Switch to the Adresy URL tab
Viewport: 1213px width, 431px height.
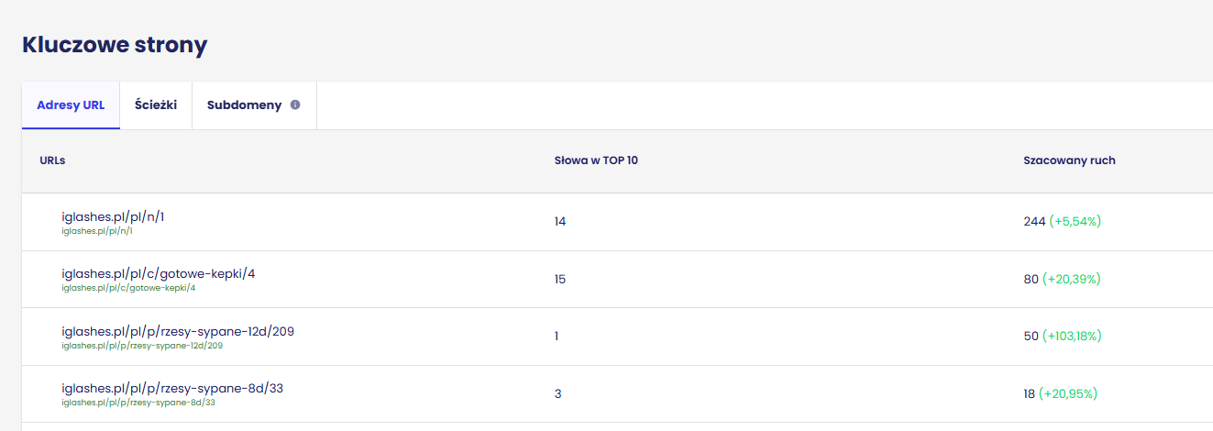coord(71,105)
